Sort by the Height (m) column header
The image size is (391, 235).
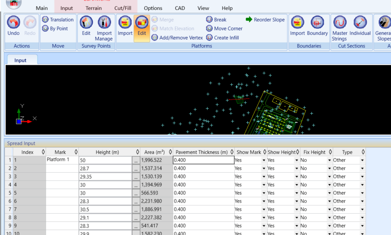click(x=110, y=152)
